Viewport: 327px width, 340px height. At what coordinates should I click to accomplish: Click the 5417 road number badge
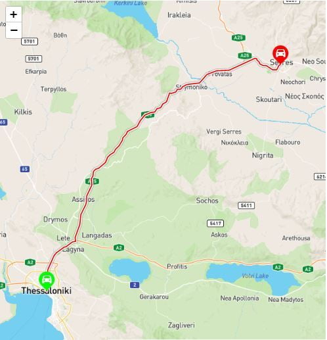(215, 224)
